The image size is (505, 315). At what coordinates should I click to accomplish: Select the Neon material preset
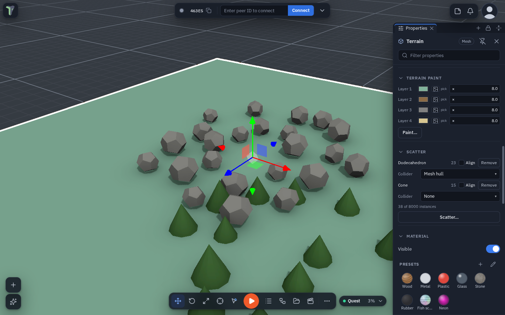(444, 302)
